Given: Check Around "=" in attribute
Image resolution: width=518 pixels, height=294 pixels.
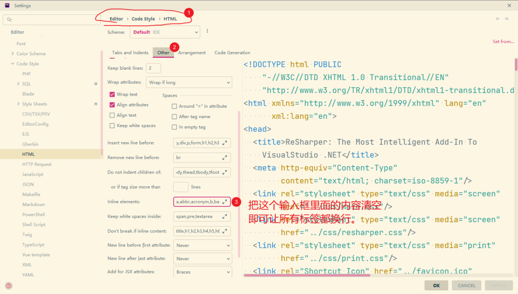Looking at the screenshot, I should point(175,106).
